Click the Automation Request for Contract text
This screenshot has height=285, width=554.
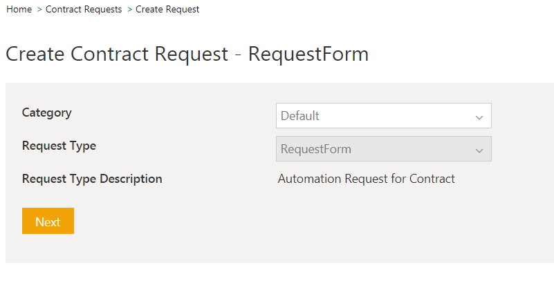(366, 179)
